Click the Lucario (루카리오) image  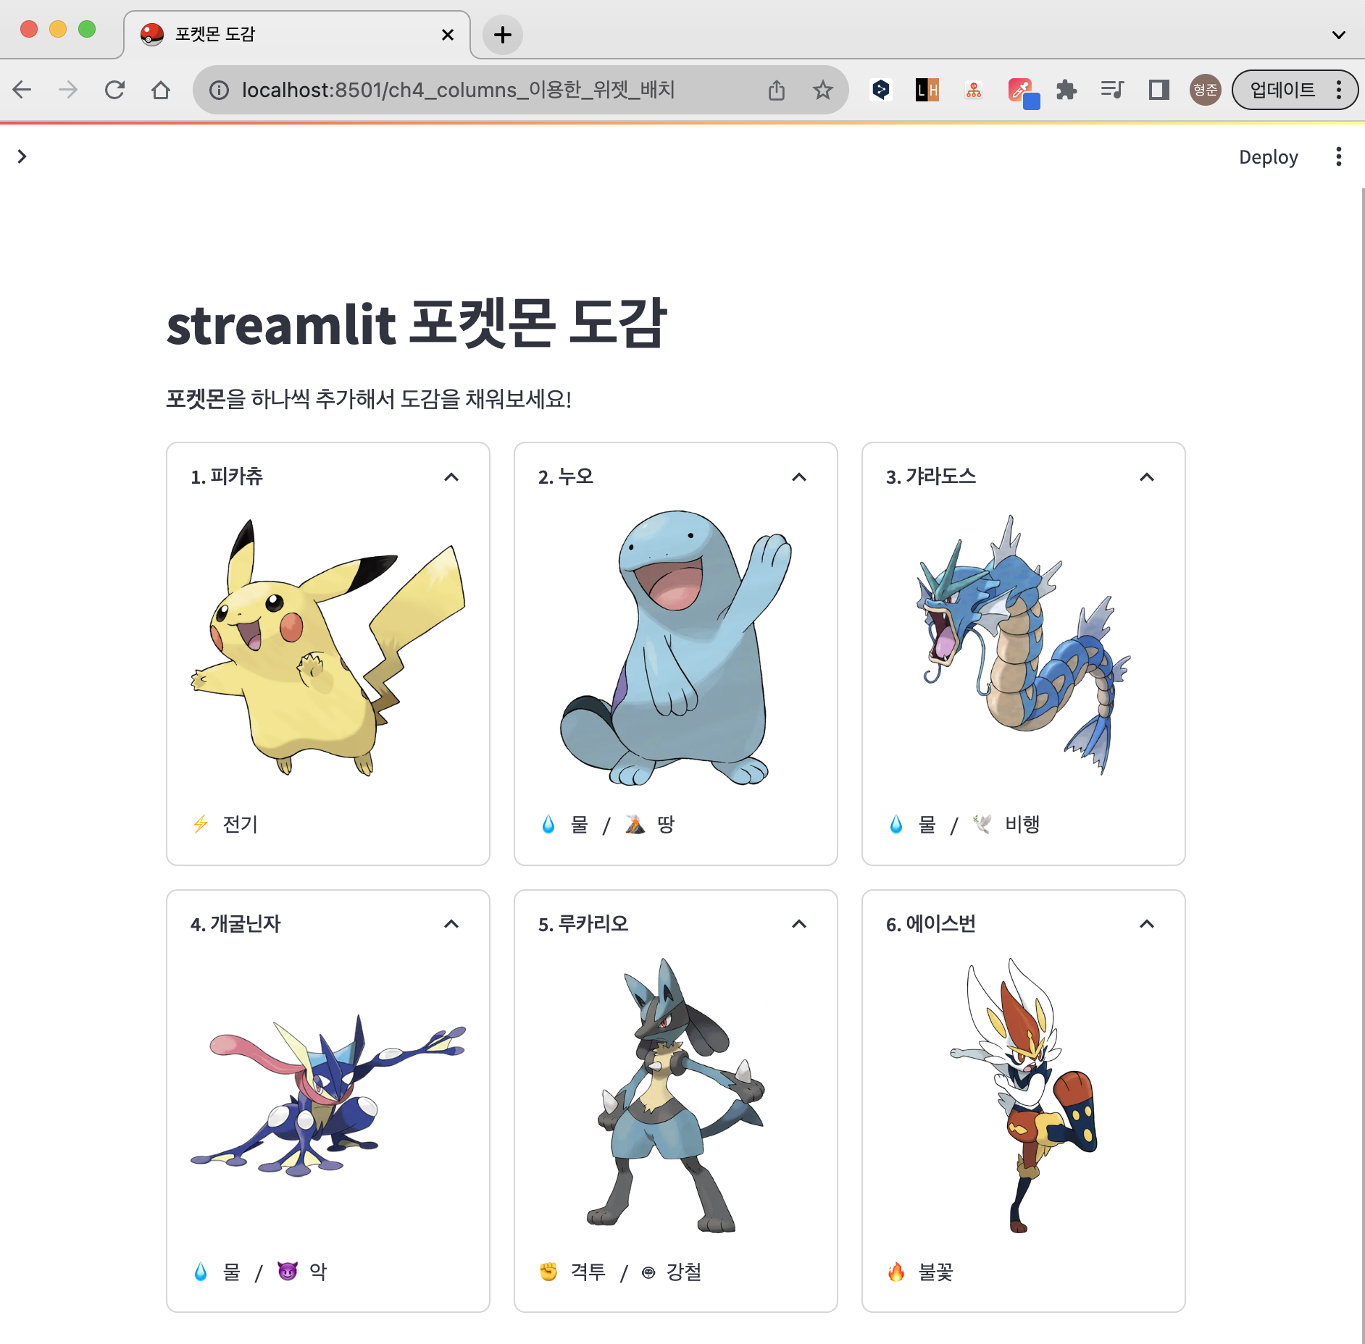click(x=676, y=1094)
